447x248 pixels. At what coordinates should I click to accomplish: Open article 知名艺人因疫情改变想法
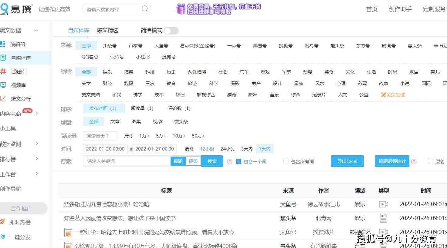[120, 218]
